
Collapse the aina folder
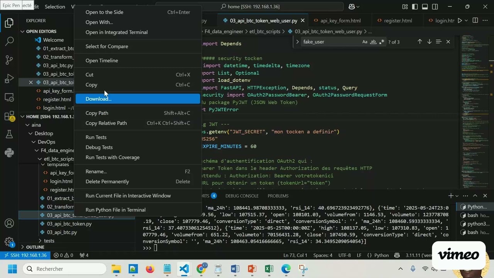pyautogui.click(x=36, y=125)
